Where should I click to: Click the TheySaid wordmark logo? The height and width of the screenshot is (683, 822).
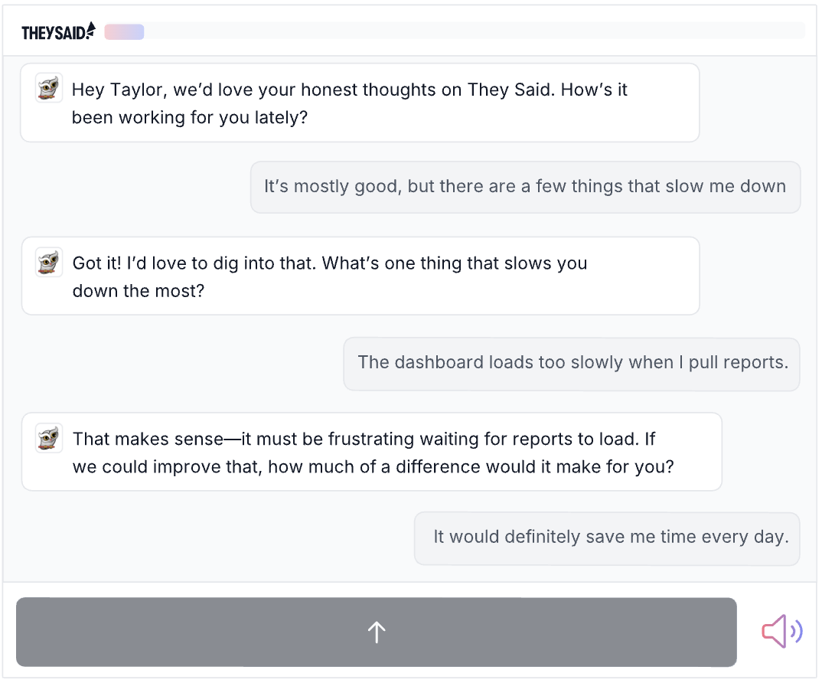[x=53, y=32]
